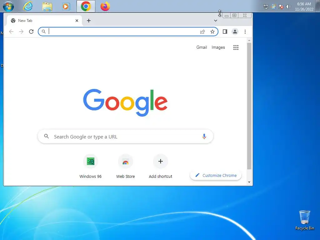
Task: Bookmark this tab with the star
Action: 212,32
